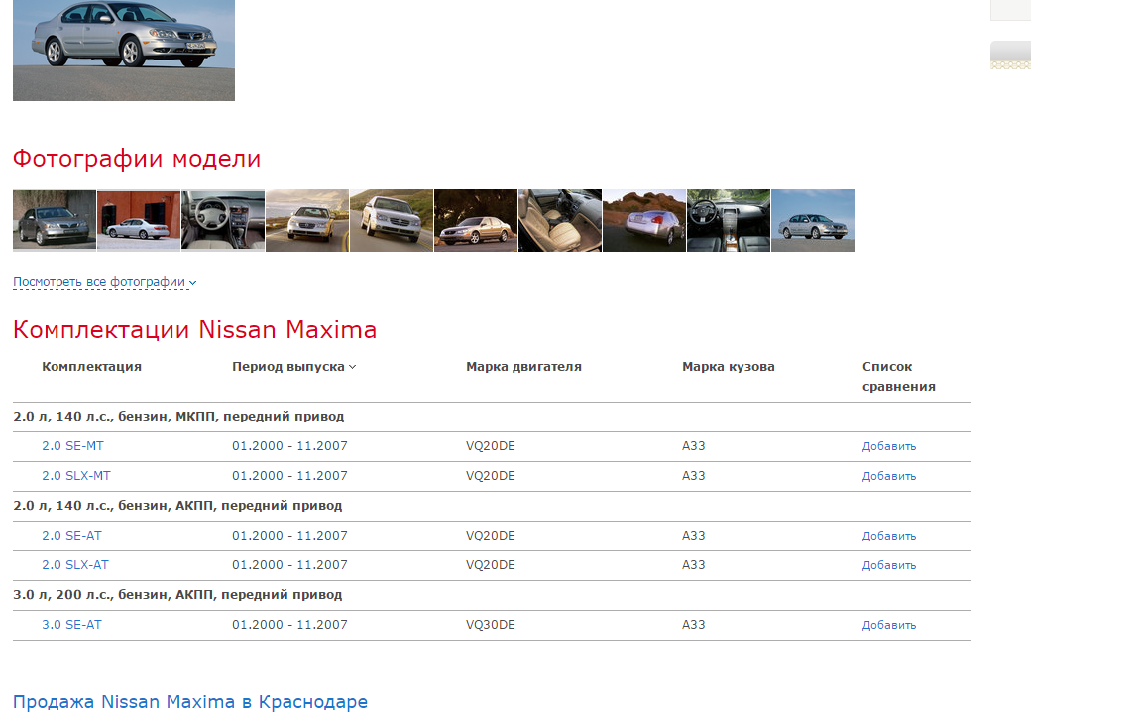Select VQ20DE cell in 2.0 SE-MT row
Screen dimensions: 1142x721
[490, 445]
